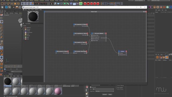Select the shd Material node header
Screen dimensions: 172x97
(x=99, y=33)
